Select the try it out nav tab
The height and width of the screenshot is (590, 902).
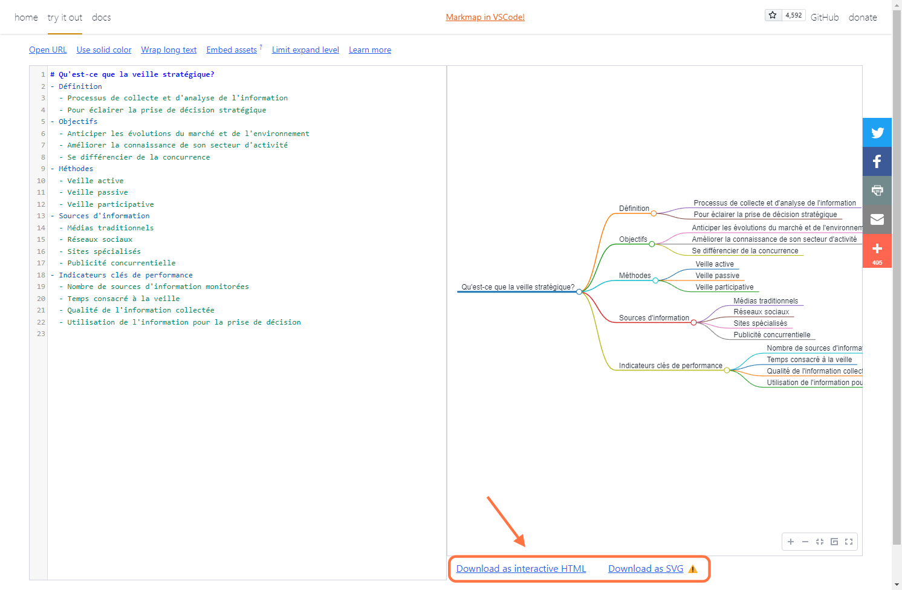(x=65, y=18)
